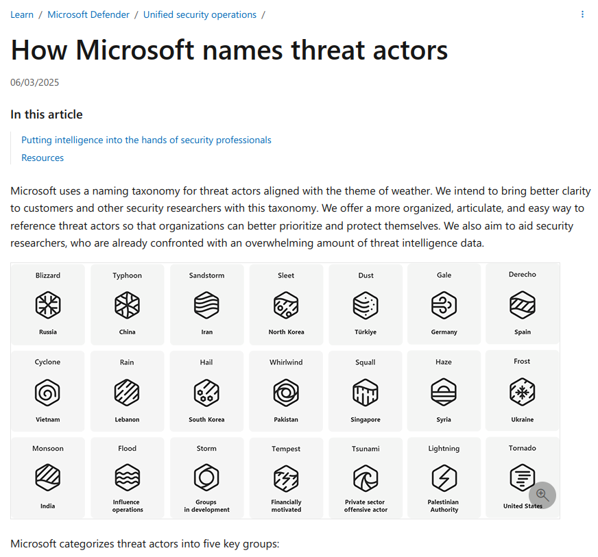This screenshot has width=598, height=557.
Task: Click the Private sector offensive actor caption
Action: tap(366, 506)
